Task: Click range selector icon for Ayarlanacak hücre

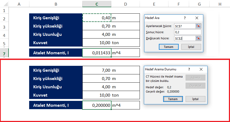Action: (x=198, y=26)
